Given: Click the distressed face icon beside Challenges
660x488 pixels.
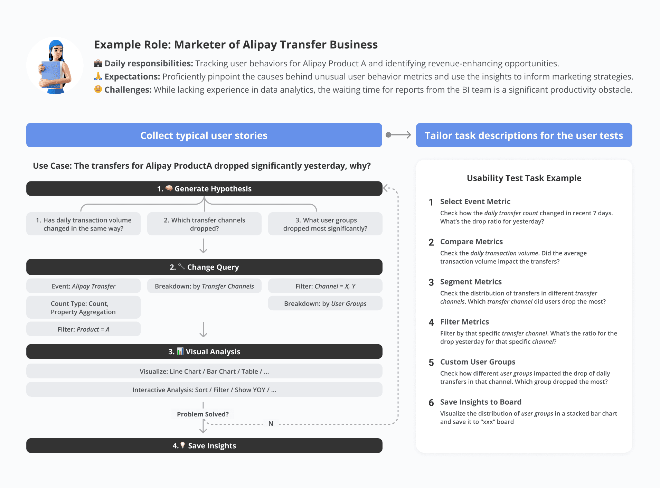Looking at the screenshot, I should pyautogui.click(x=98, y=90).
